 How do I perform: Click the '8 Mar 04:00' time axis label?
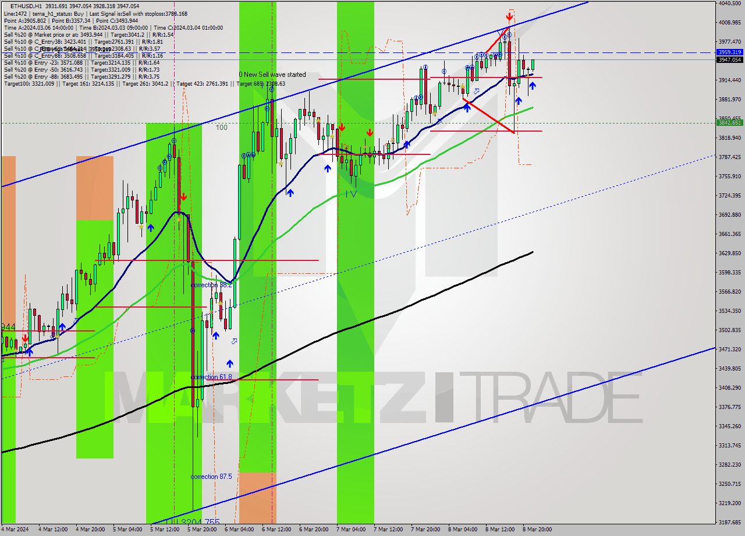[x=463, y=530]
